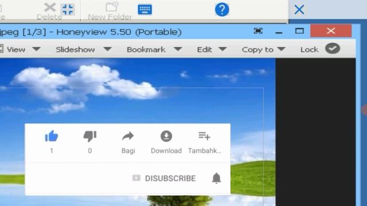Click the like count '1'
This screenshot has width=367, height=206.
[x=52, y=151]
